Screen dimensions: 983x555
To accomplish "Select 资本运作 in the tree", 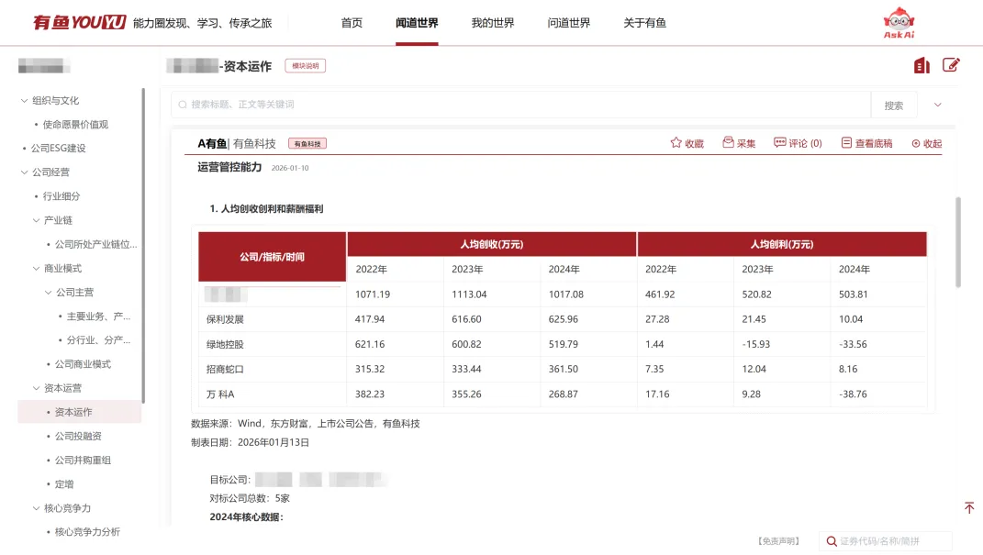I will [x=73, y=412].
